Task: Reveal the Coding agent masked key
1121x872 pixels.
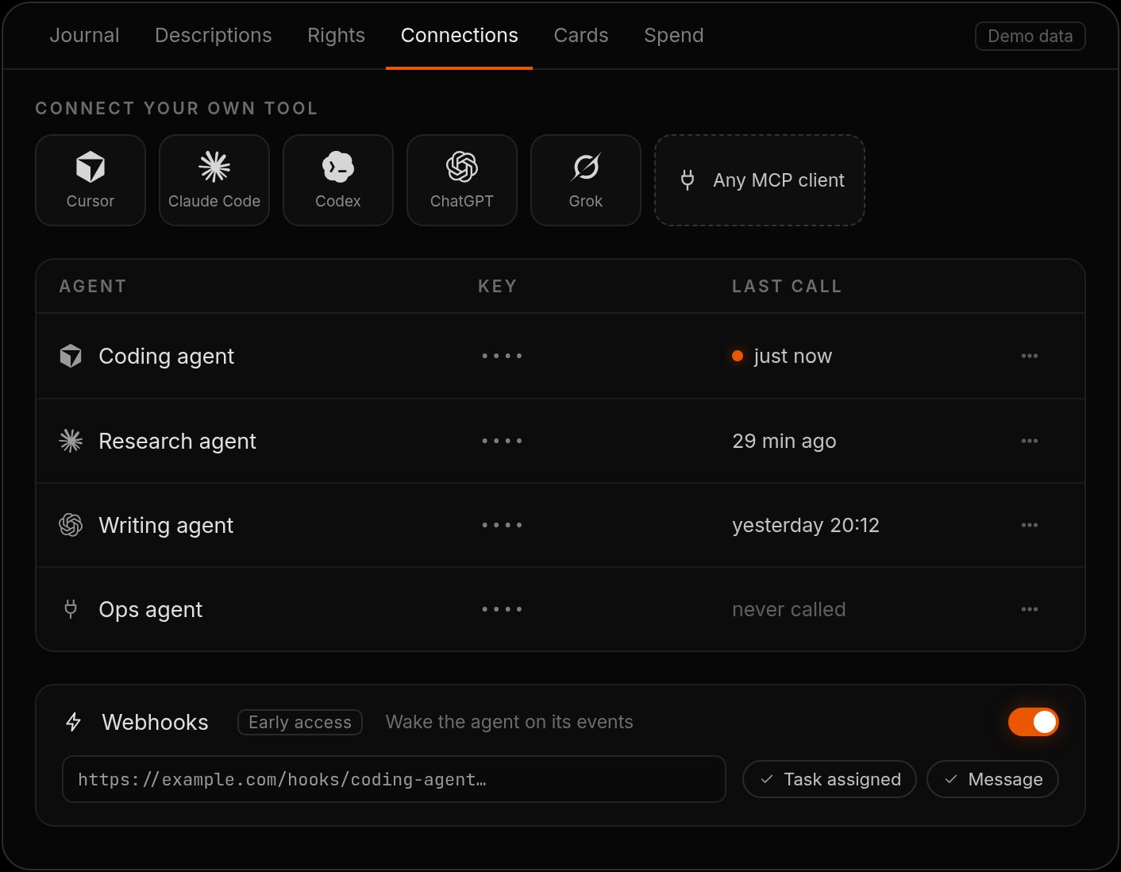Action: point(502,356)
